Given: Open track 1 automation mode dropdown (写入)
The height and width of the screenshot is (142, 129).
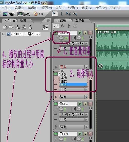Looking at the screenshot, I should pyautogui.click(x=86, y=67).
